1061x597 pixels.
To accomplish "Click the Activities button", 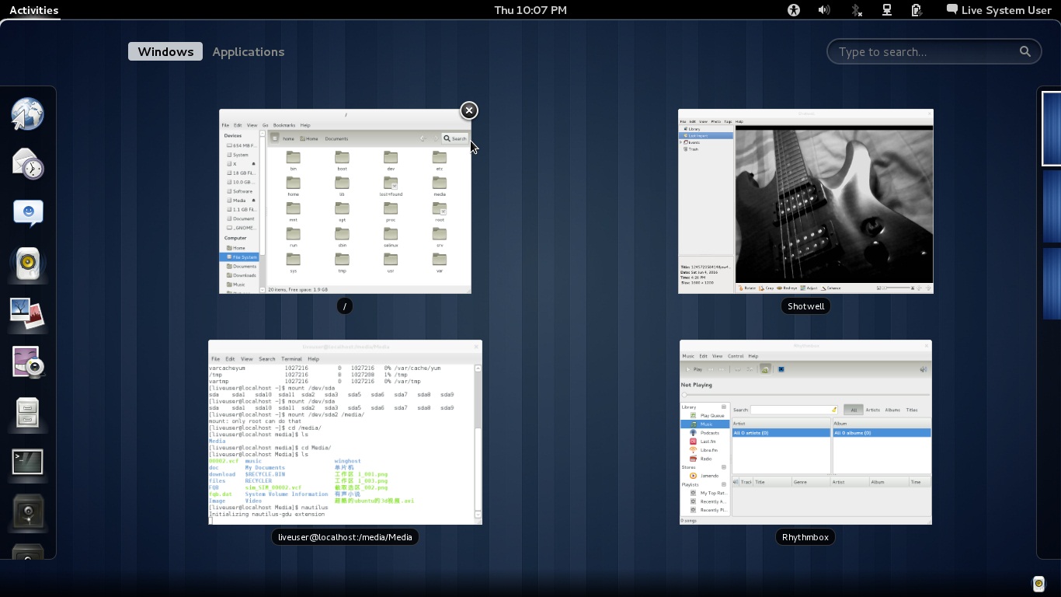I will [x=33, y=10].
